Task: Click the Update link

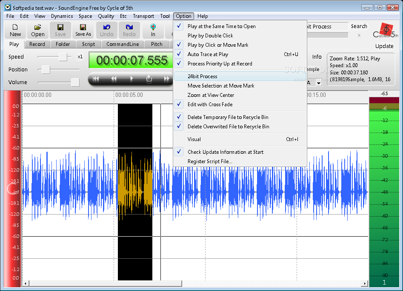Action: 384,46
